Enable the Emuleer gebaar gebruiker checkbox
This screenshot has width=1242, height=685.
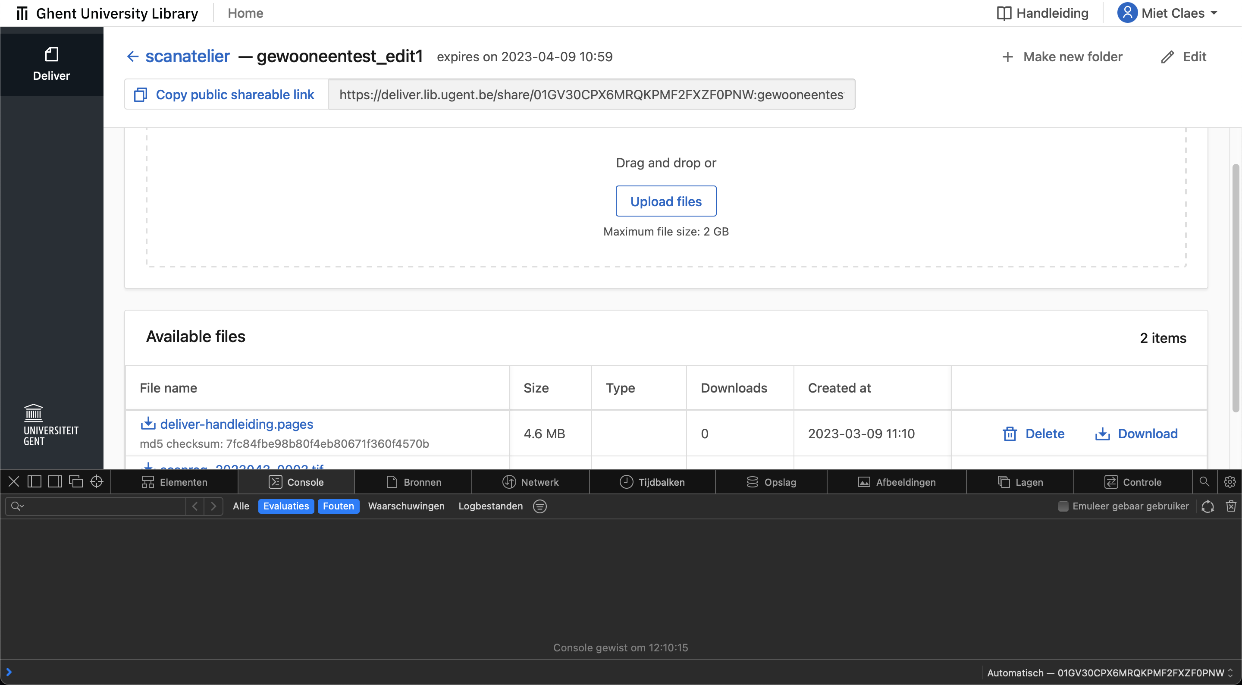(x=1063, y=506)
